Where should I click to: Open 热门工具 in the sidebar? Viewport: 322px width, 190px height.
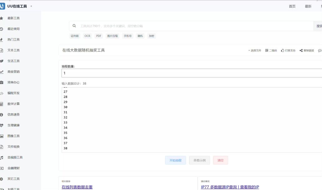[13, 40]
